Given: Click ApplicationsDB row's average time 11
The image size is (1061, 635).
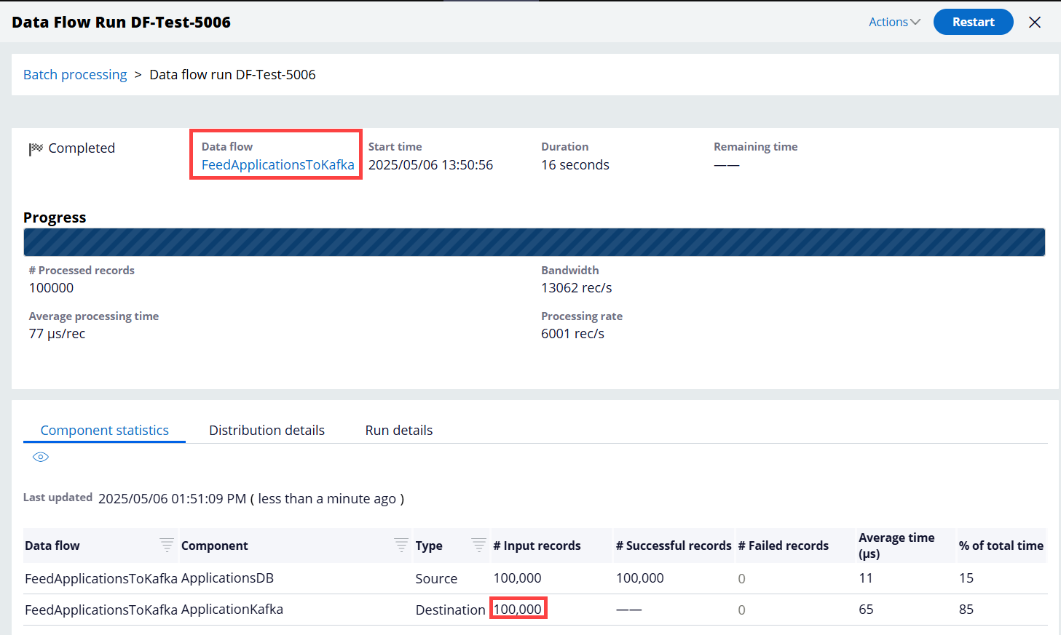Looking at the screenshot, I should (x=866, y=578).
